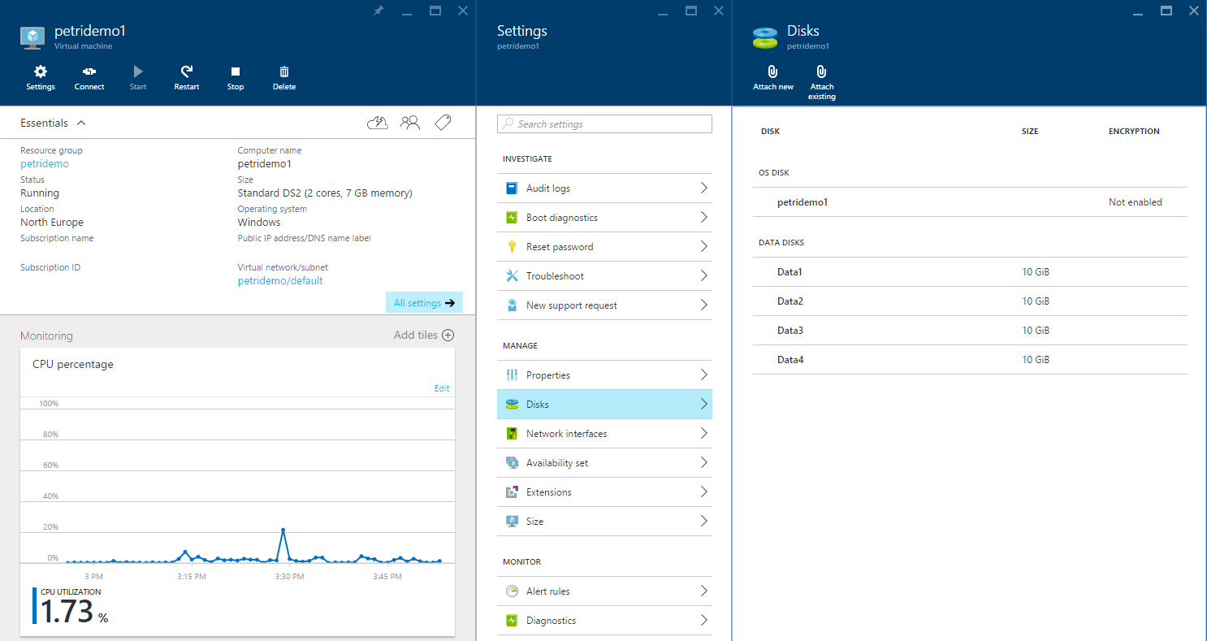The image size is (1207, 641).
Task: Click the CPU spike point near 3:30 PM
Action: pos(283,530)
